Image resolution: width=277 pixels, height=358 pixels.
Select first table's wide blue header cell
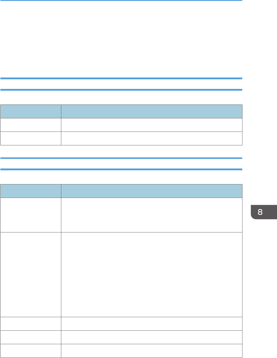152,111
